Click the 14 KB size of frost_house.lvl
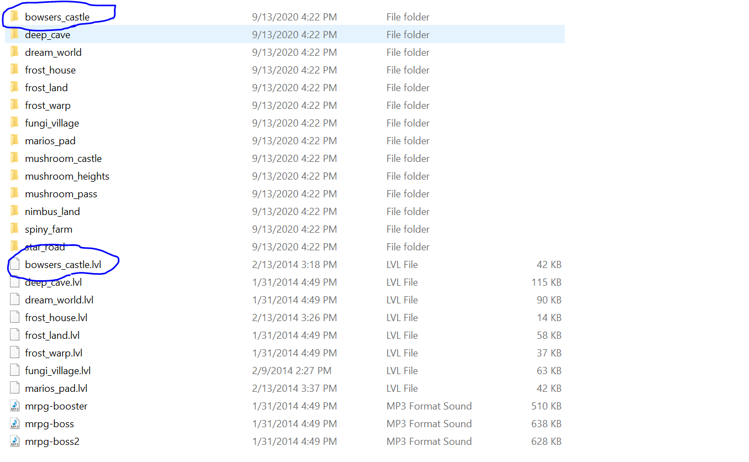749x462 pixels. (x=549, y=318)
